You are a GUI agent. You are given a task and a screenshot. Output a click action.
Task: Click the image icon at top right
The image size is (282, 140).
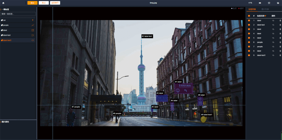coord(278,3)
